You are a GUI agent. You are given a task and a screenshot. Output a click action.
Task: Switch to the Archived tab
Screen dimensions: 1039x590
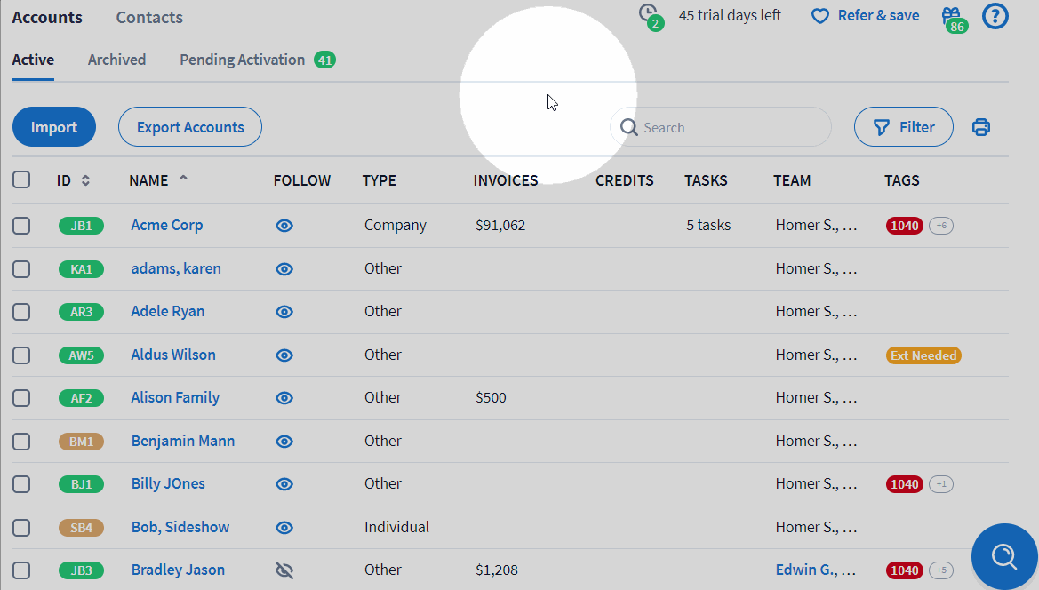116,60
